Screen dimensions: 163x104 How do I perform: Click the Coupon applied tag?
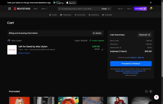click(97, 41)
